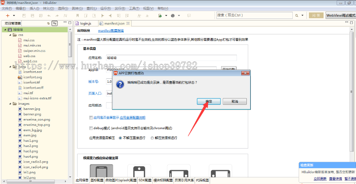Select the run without unzipping radio button
The height and width of the screenshot is (184, 356).
[120, 138]
